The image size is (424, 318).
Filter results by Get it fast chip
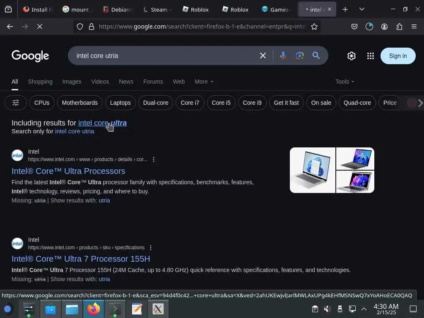pyautogui.click(x=286, y=103)
